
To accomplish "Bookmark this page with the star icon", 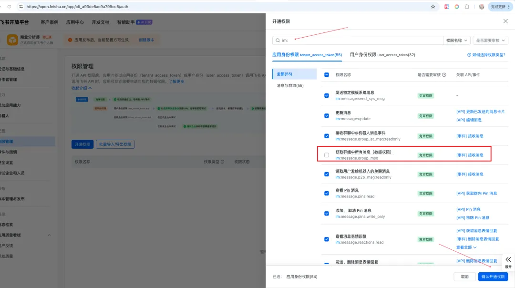I will 433,7.
